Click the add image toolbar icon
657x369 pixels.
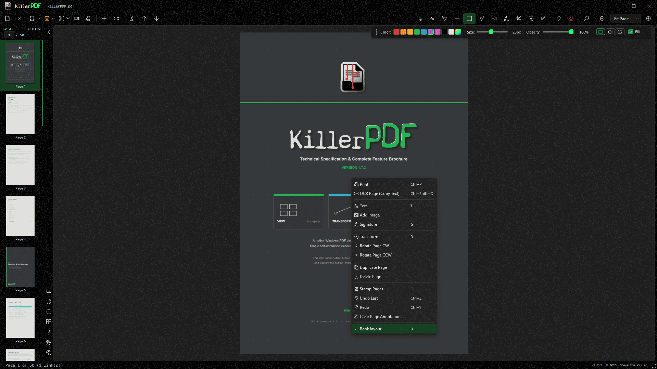[x=494, y=18]
